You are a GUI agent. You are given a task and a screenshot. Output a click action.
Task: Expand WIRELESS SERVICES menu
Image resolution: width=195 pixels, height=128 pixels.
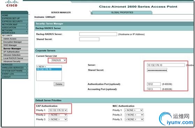[x=15, y=68]
